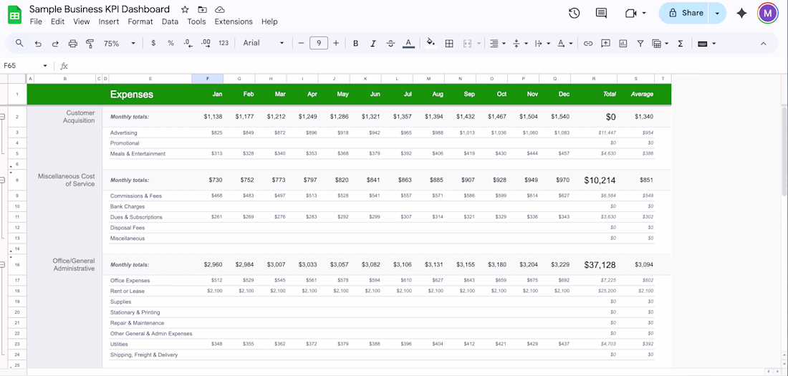Open the Arial font dropdown
788x376 pixels.
(263, 44)
